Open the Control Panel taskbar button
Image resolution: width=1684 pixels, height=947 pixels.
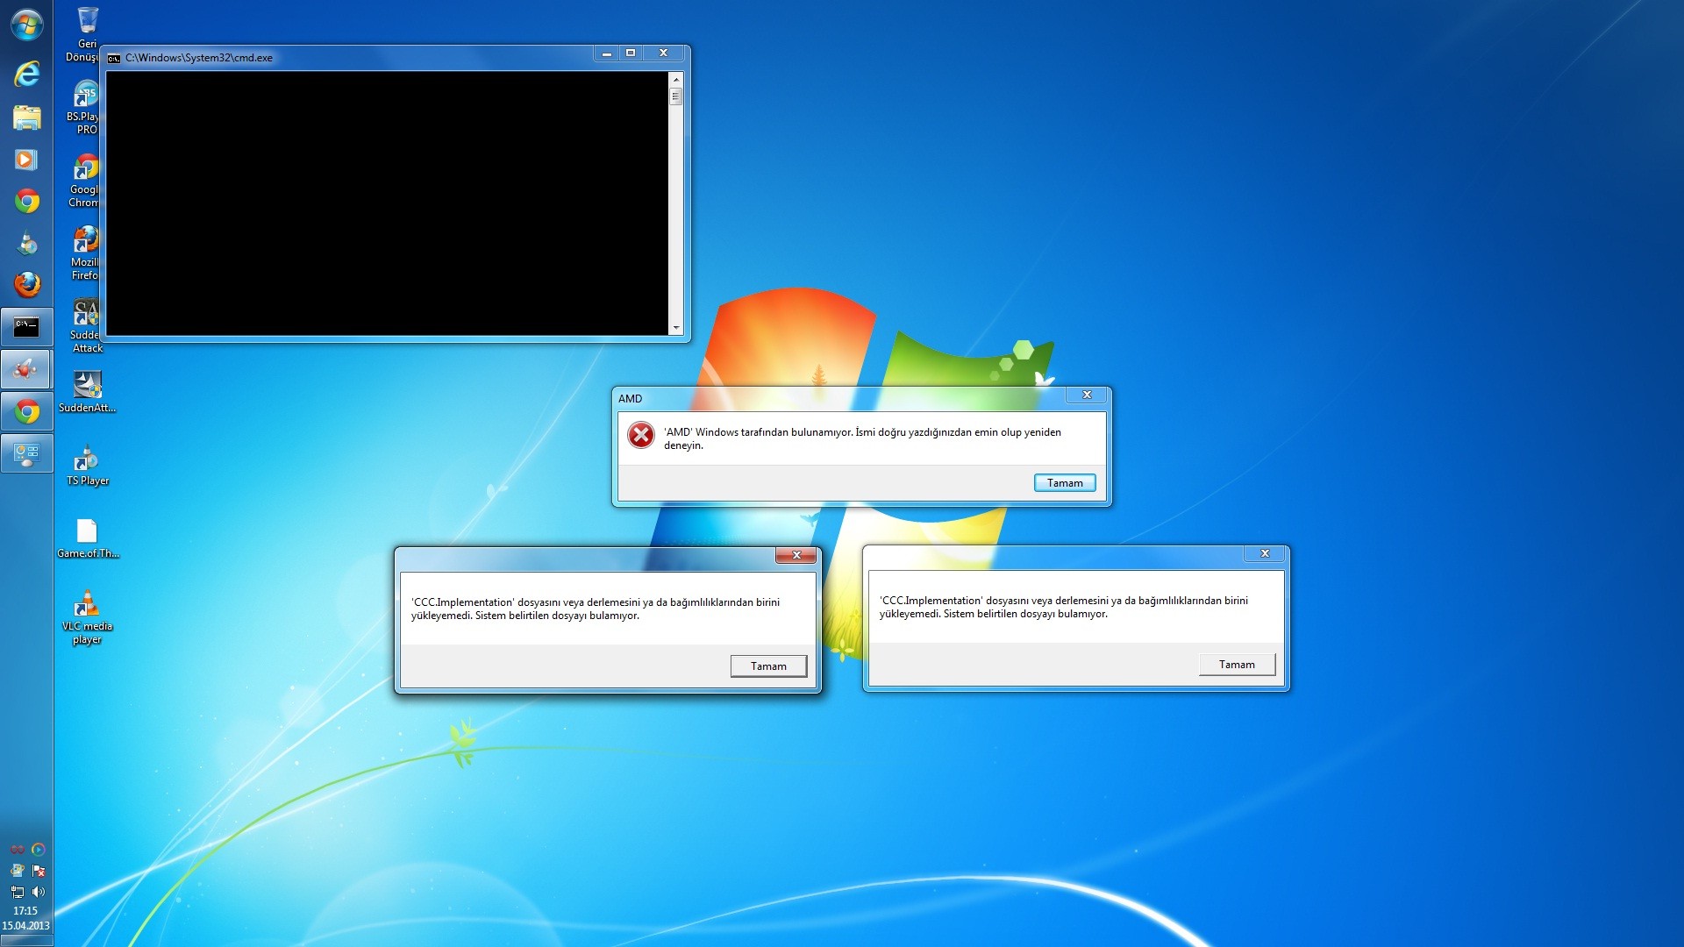pos(26,453)
